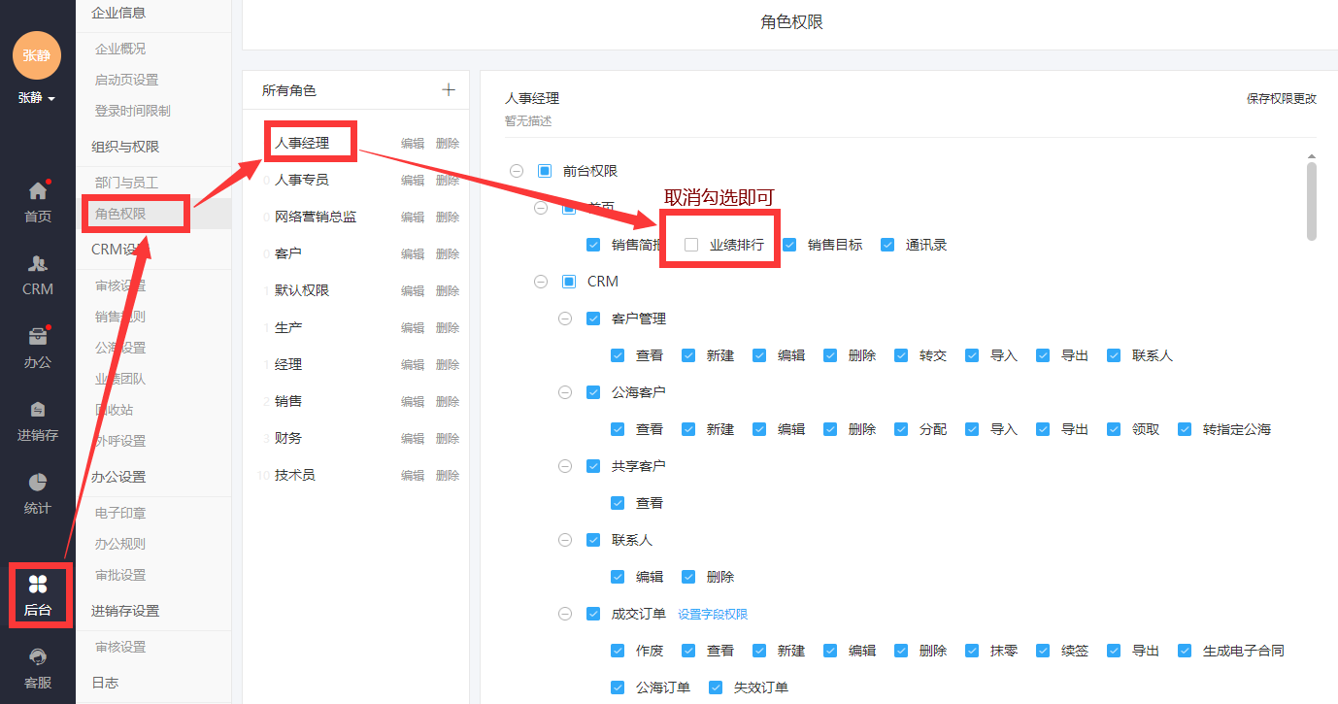1338x704 pixels.
Task: Collapse the 前台权限 tree node
Action: tap(517, 171)
